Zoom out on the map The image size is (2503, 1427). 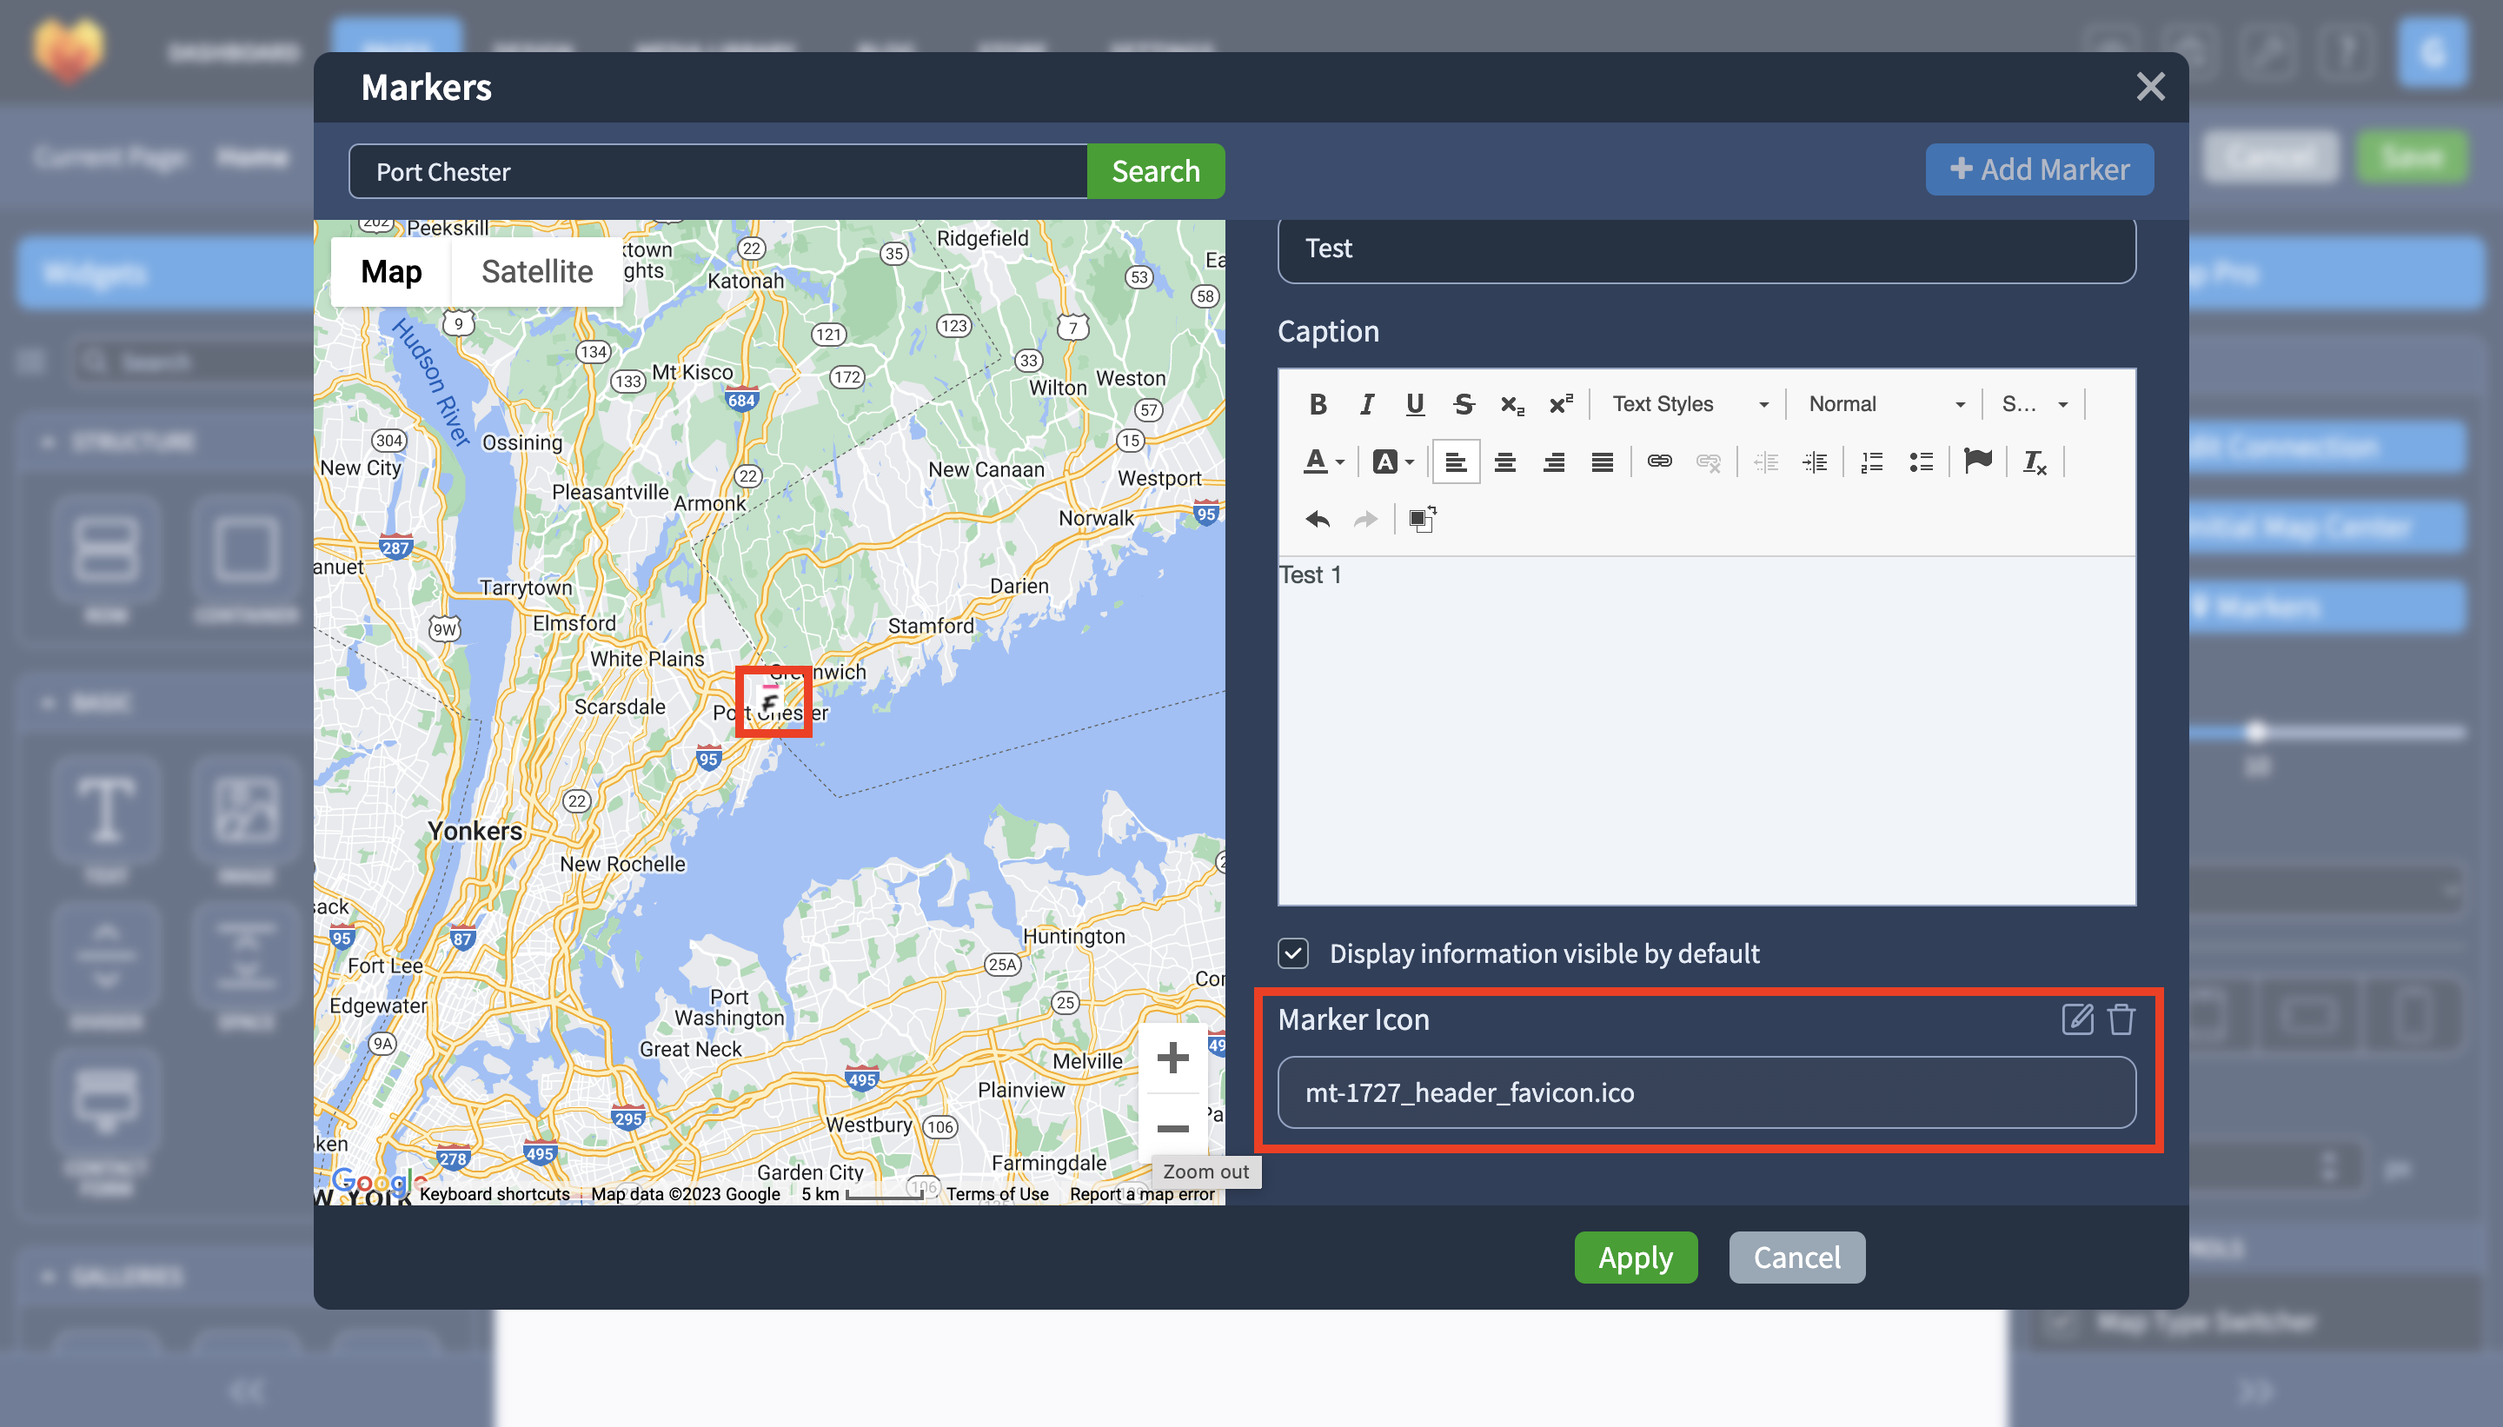pyautogui.click(x=1173, y=1129)
